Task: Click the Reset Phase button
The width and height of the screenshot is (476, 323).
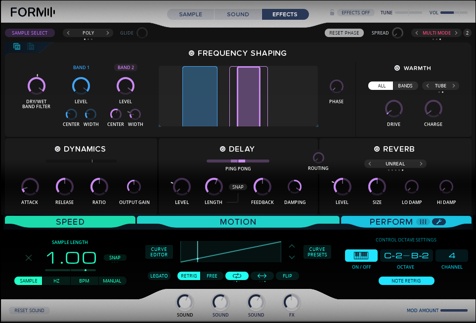Action: pyautogui.click(x=344, y=33)
